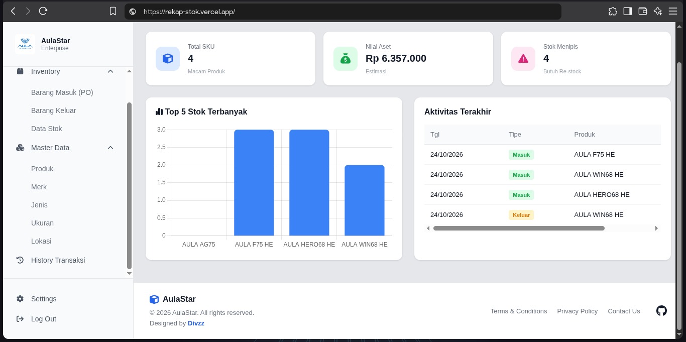Click the bar chart icon beside Top 5

tap(159, 111)
